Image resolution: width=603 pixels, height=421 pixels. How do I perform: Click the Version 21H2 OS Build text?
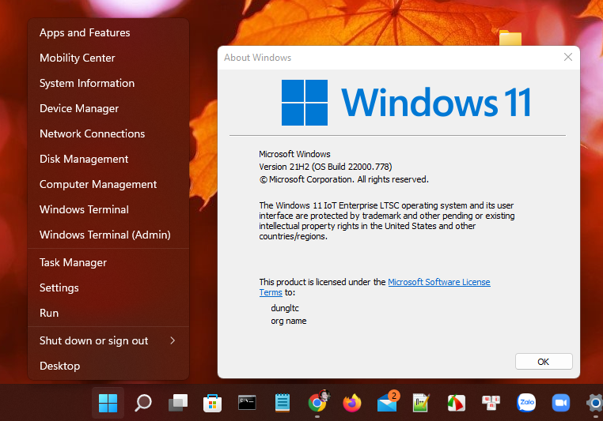(x=325, y=167)
